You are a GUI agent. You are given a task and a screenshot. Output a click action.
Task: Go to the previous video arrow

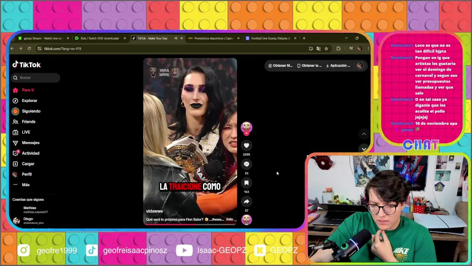(364, 134)
